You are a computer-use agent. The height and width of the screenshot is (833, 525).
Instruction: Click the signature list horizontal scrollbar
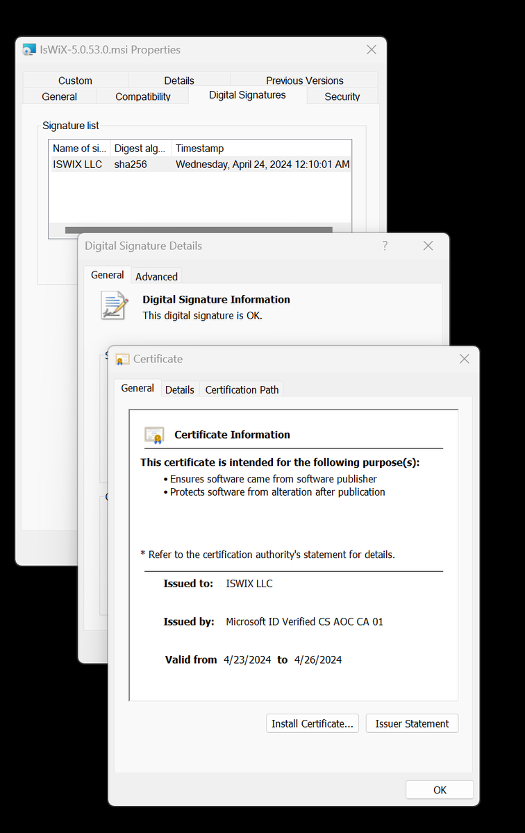click(x=199, y=230)
